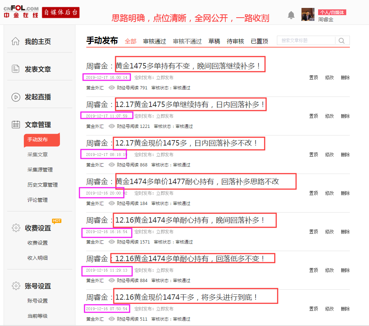The image size is (369, 326).
Task: Open article 黄金1475多单持有不变
Action: (173, 66)
